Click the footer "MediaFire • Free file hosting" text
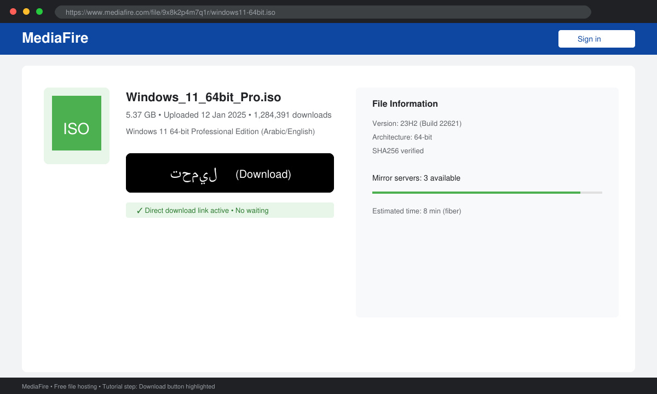Viewport: 657px width, 394px height. click(118, 386)
